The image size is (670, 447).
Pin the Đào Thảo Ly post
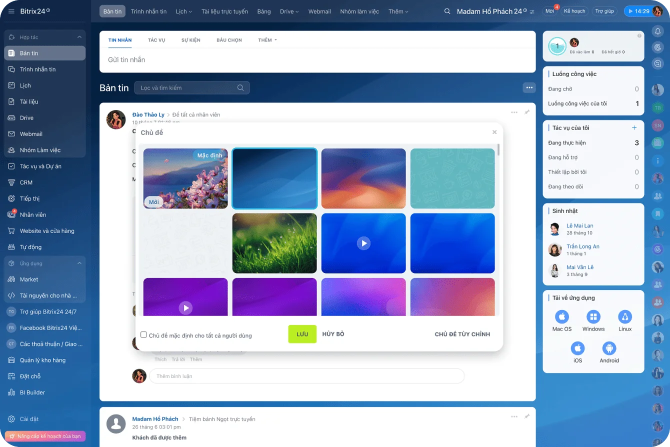(x=526, y=112)
